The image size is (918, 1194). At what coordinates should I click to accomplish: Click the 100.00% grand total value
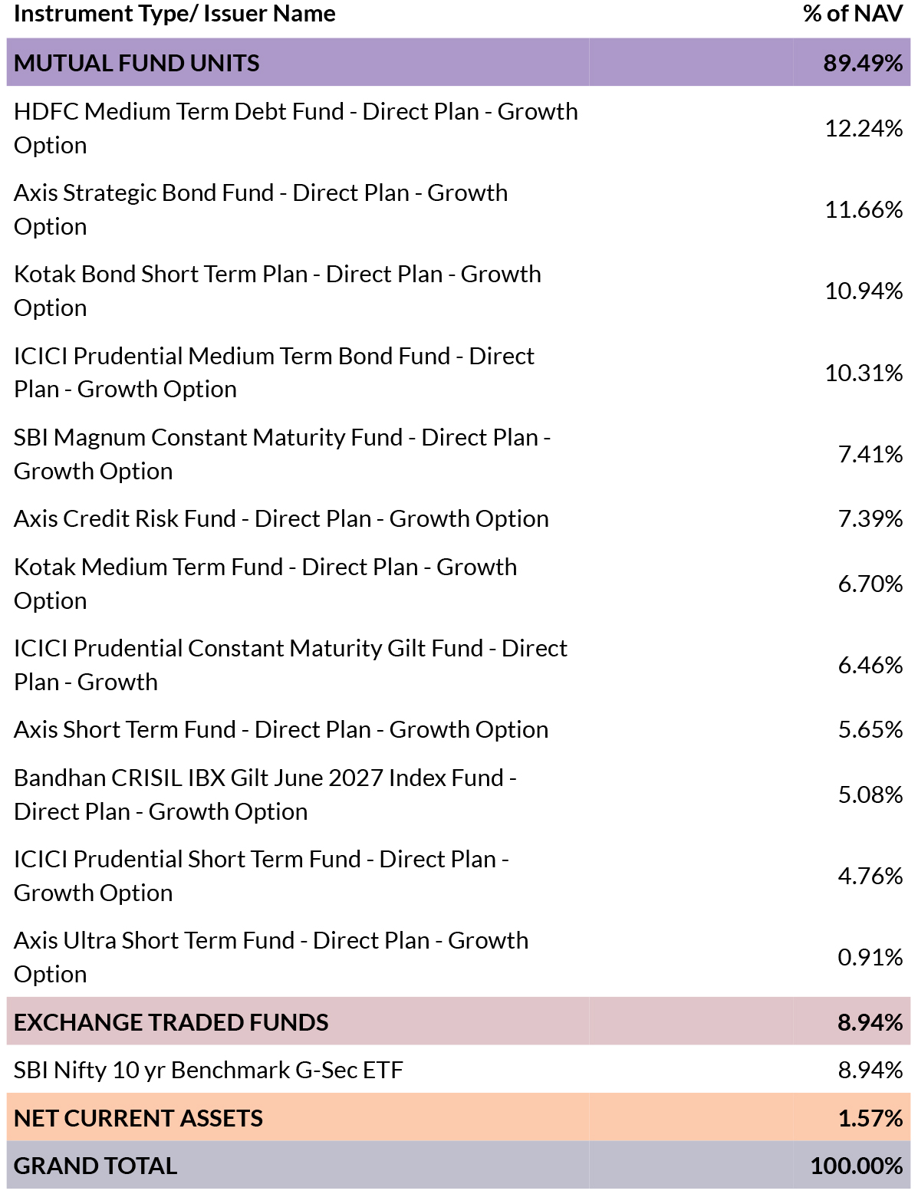click(856, 1166)
